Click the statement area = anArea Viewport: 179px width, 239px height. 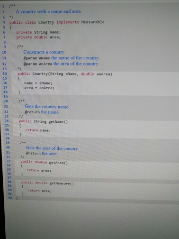[39, 88]
